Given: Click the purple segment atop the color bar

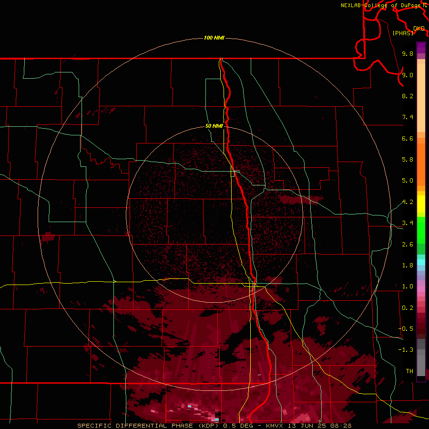Looking at the screenshot, I should (421, 48).
